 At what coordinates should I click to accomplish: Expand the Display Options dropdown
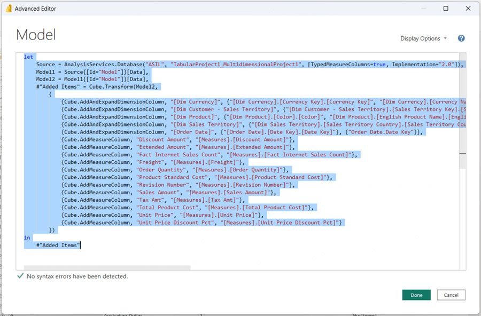[424, 38]
